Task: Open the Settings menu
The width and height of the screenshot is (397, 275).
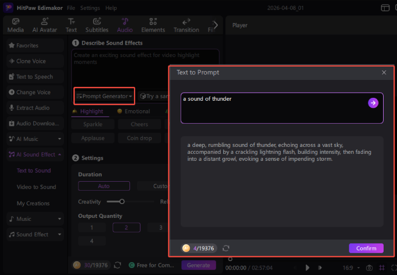Action: coord(90,8)
